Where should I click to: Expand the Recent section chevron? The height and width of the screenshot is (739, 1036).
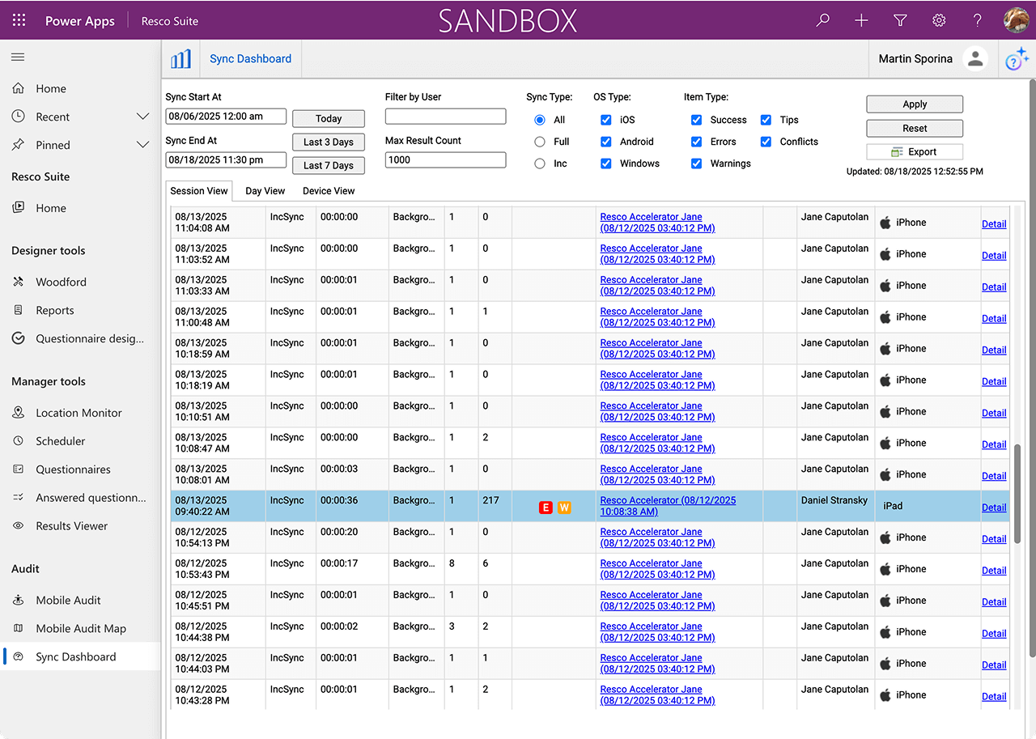(x=143, y=117)
